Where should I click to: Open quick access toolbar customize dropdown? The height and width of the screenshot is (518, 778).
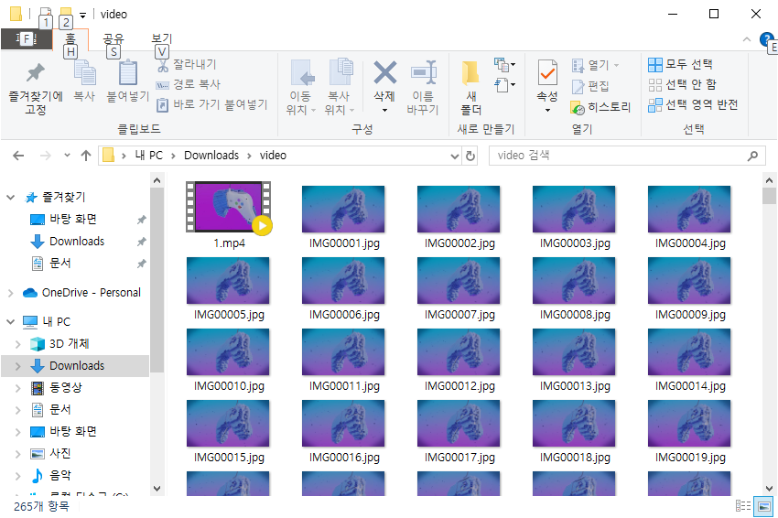[x=83, y=15]
